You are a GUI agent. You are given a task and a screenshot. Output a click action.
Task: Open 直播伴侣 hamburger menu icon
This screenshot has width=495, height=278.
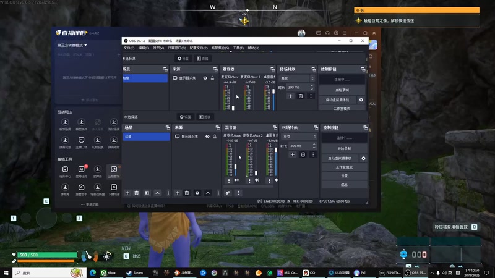click(345, 33)
